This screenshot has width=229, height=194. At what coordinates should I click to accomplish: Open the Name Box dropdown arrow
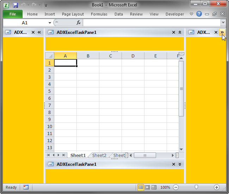click(50, 23)
